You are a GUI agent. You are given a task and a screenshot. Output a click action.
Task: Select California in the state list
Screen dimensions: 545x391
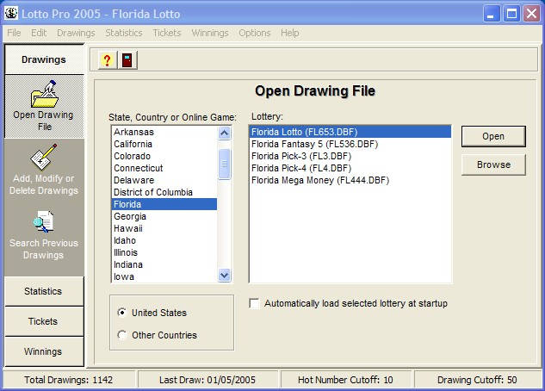click(164, 144)
